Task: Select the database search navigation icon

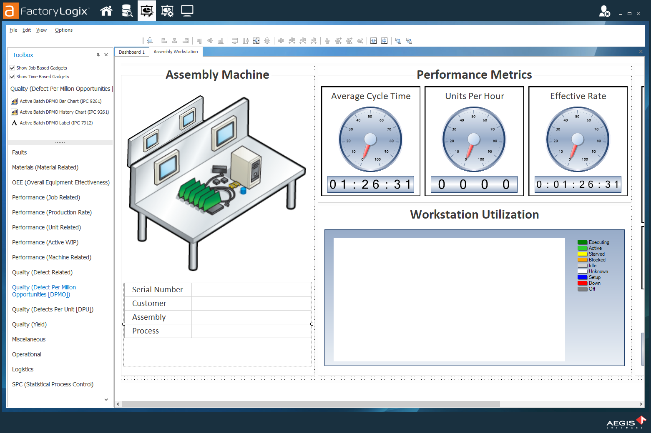Action: tap(126, 10)
